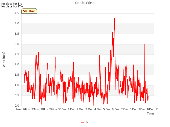Click the 'Dec 11' x-axis label
Viewport: 170px width, 127px height.
[154, 109]
